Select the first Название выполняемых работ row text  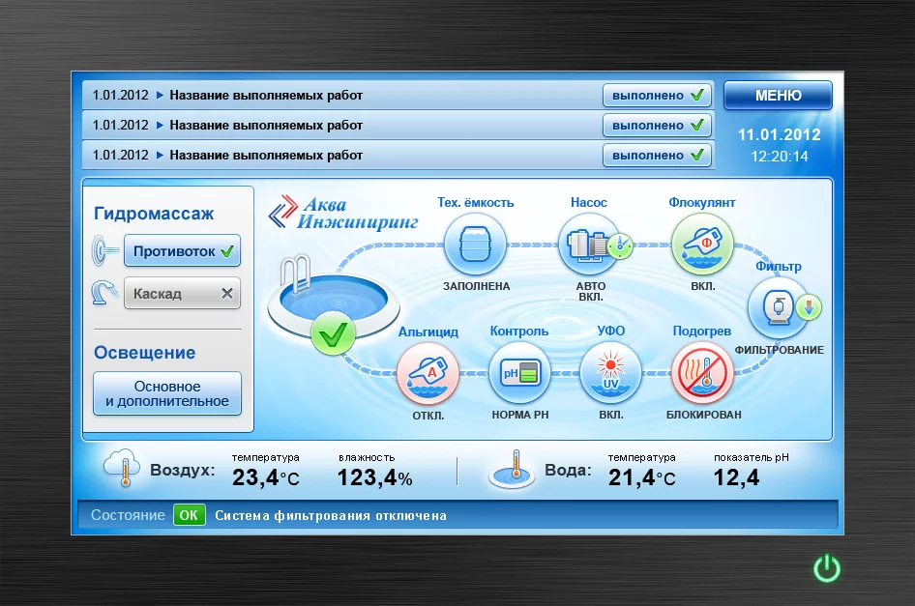tap(266, 95)
